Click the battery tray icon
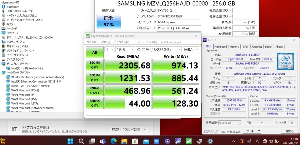 click(276, 141)
